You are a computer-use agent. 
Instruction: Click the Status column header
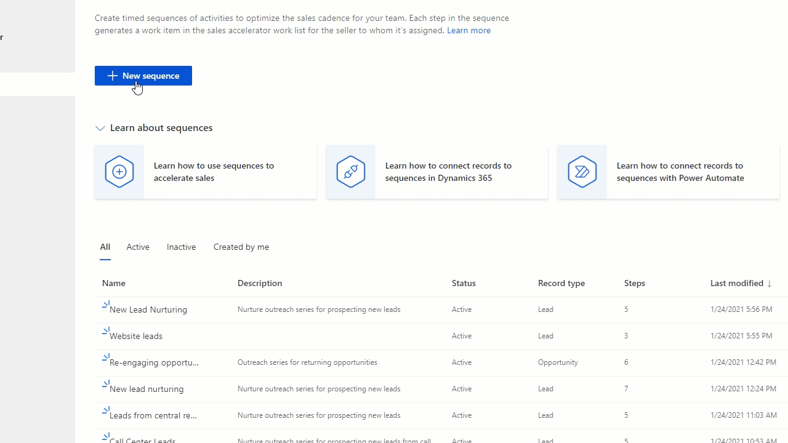464,283
